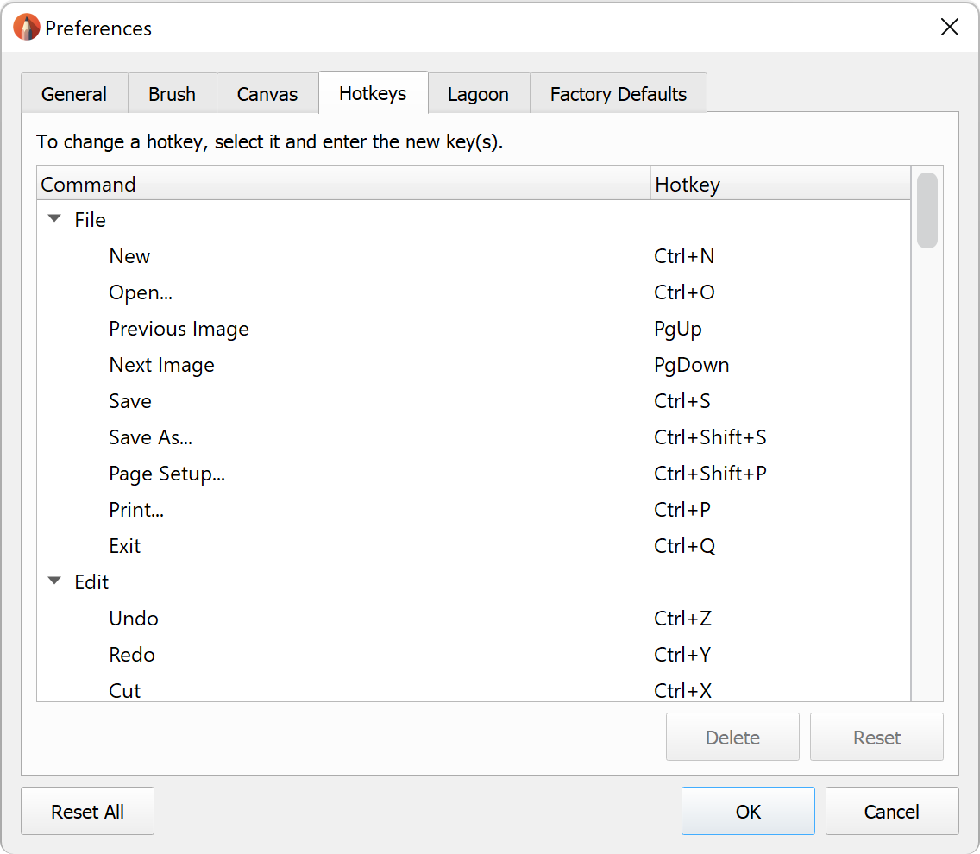Select the Lagoon tab
Image resolution: width=980 pixels, height=854 pixels.
[x=478, y=94]
